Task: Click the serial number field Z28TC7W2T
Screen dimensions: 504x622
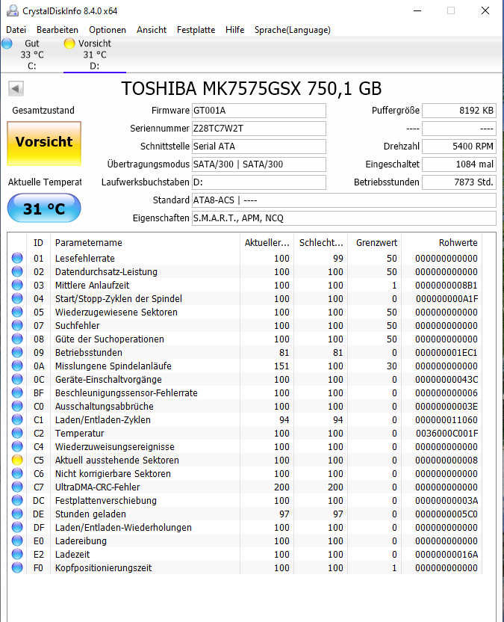Action: click(x=259, y=129)
